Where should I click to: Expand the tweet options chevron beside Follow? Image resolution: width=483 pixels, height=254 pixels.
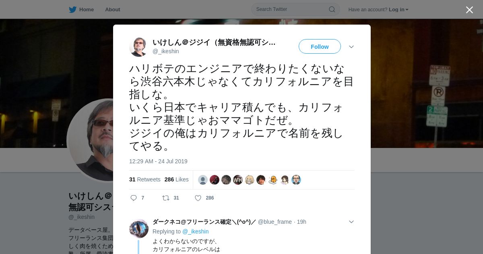[x=351, y=47]
